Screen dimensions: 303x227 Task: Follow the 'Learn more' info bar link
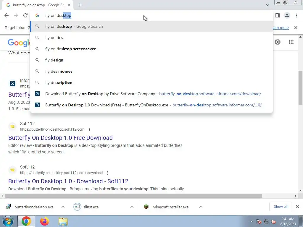pos(281,27)
